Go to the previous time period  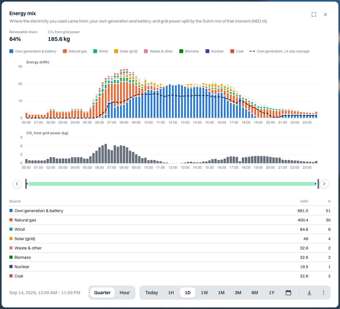[17, 184]
